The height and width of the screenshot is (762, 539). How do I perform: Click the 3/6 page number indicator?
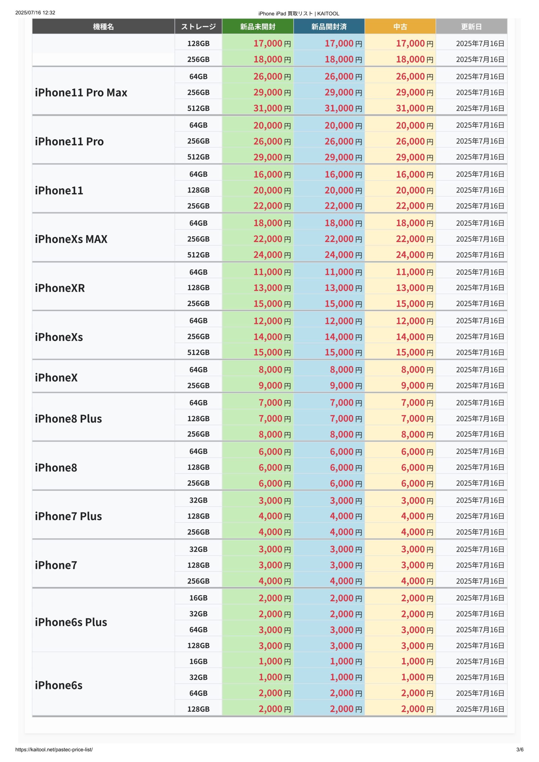point(520,749)
